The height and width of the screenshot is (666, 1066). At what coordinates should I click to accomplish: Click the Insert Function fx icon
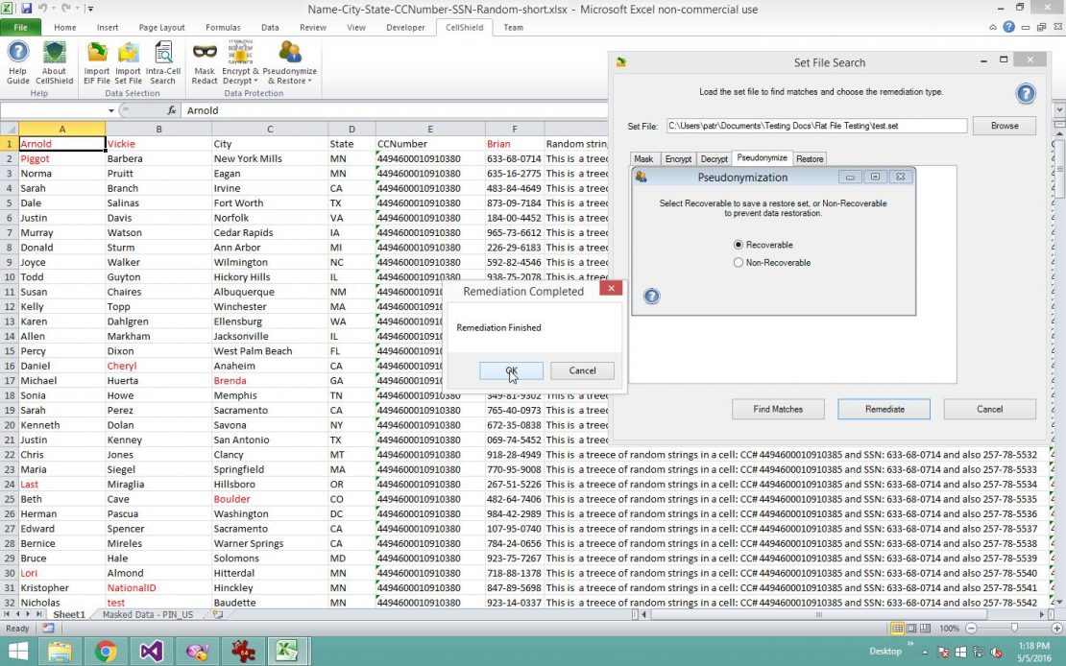tap(172, 110)
